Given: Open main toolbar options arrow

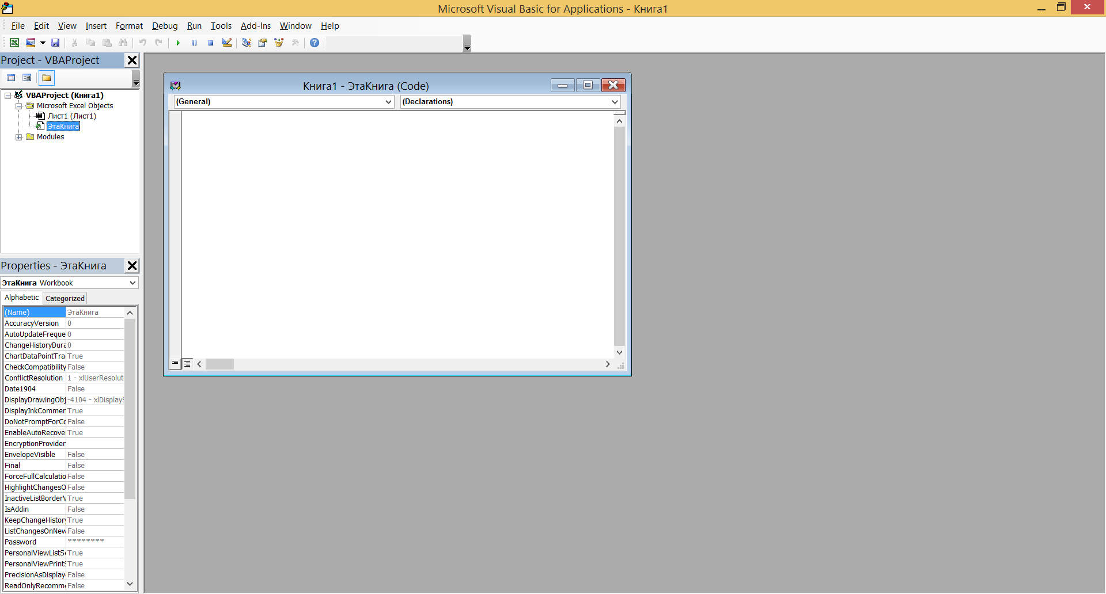Looking at the screenshot, I should point(467,44).
